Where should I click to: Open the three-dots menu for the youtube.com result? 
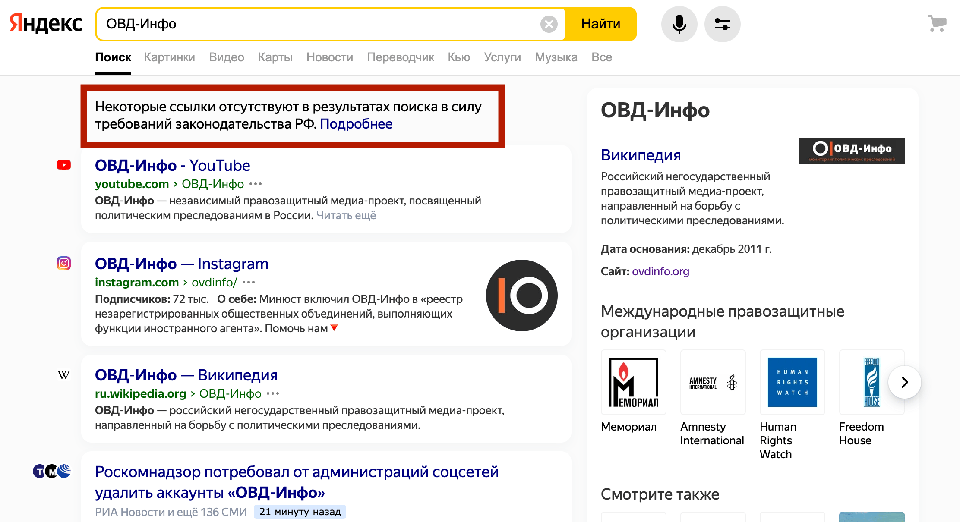coord(256,184)
